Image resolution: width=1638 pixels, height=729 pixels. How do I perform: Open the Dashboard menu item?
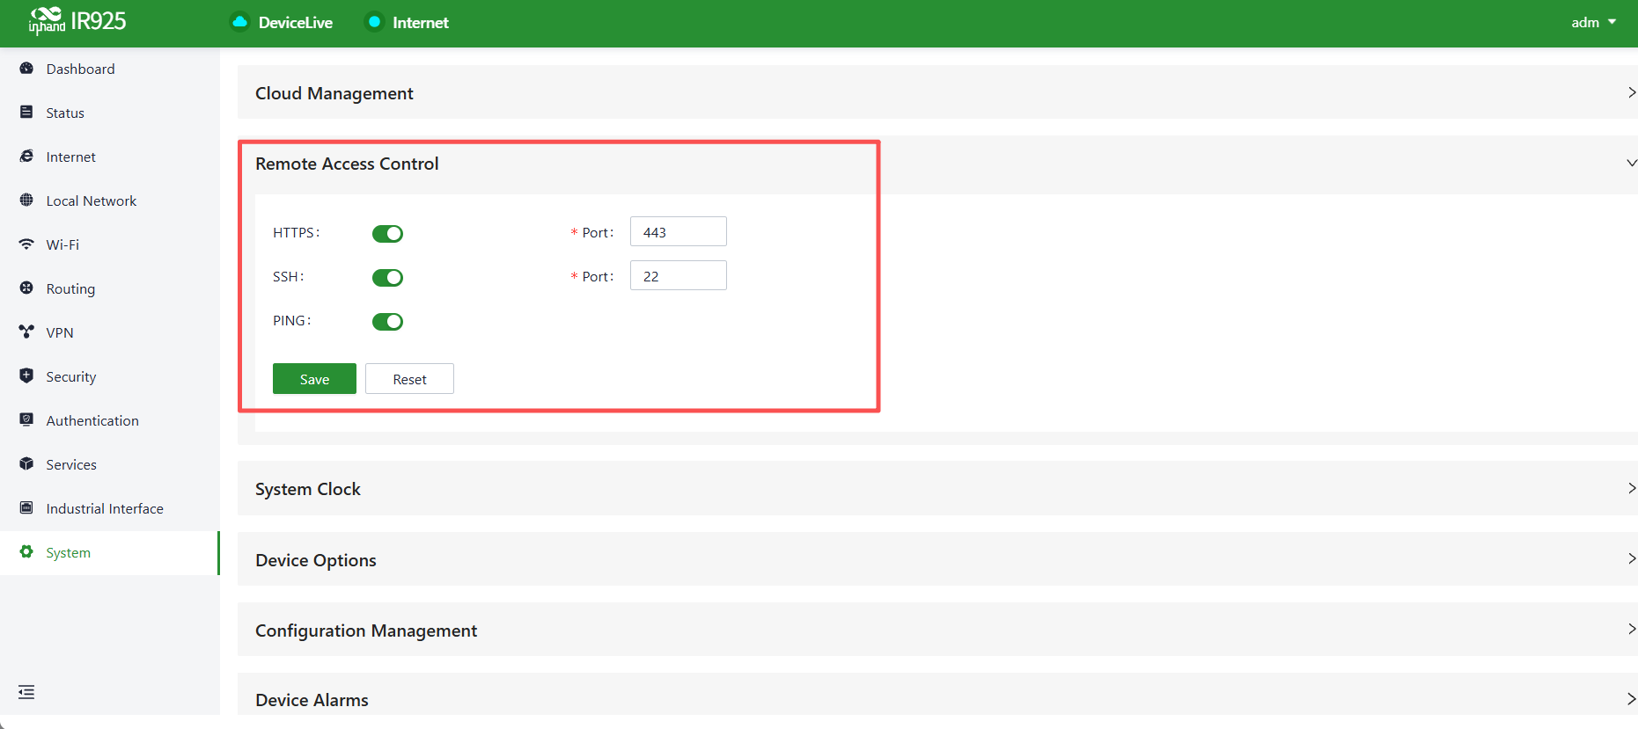pos(110,69)
